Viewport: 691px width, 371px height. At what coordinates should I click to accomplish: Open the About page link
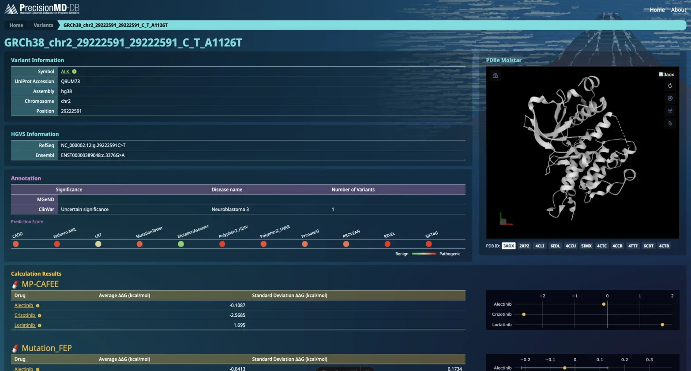[x=679, y=10]
